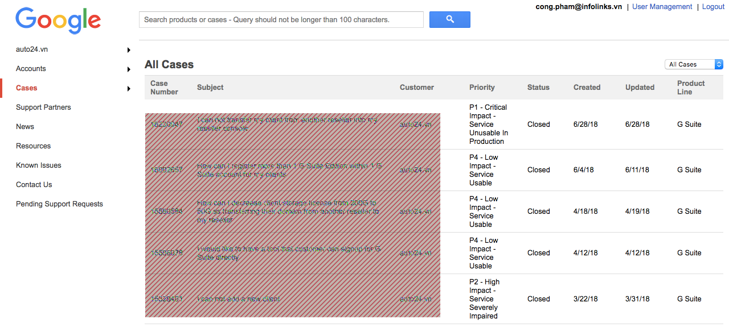
Task: Focus the products or cases search field
Action: point(281,20)
